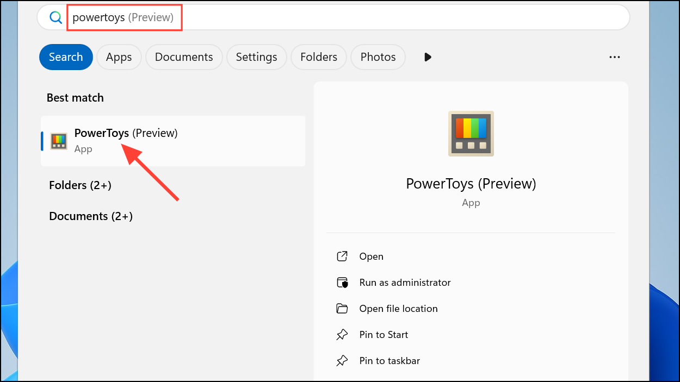Screen dimensions: 680x382
Task: Click the Search filter button
Action: tap(66, 57)
